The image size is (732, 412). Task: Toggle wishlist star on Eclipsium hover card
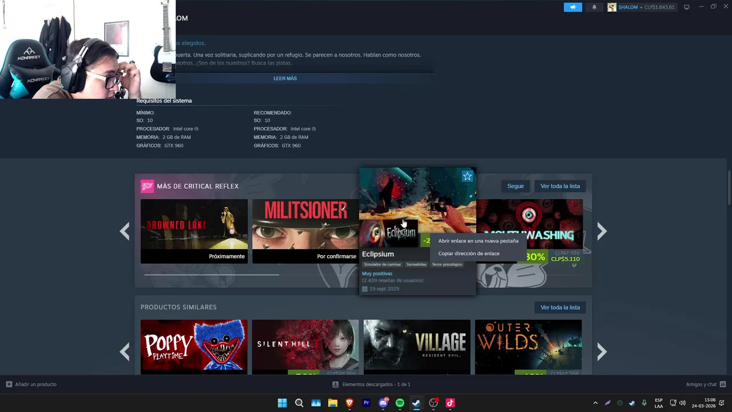tap(467, 176)
